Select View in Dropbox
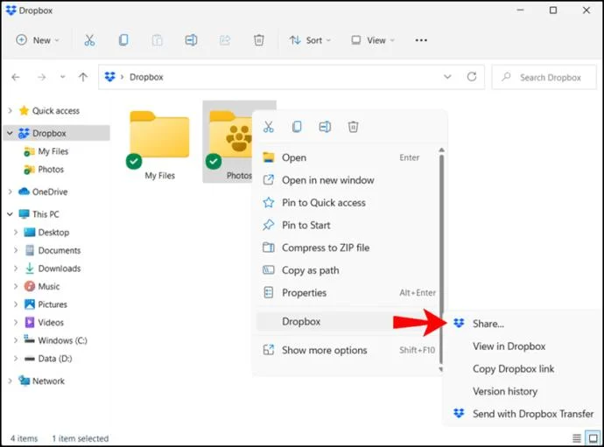Image resolution: width=604 pixels, height=447 pixels. pos(522,346)
